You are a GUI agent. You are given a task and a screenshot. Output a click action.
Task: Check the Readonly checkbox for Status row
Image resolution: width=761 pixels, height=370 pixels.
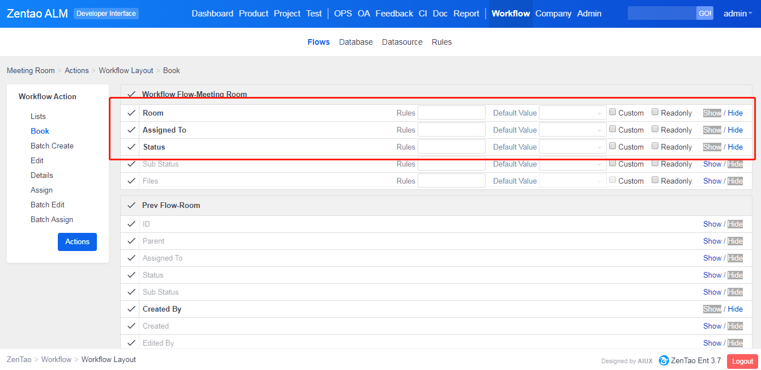[x=655, y=146]
